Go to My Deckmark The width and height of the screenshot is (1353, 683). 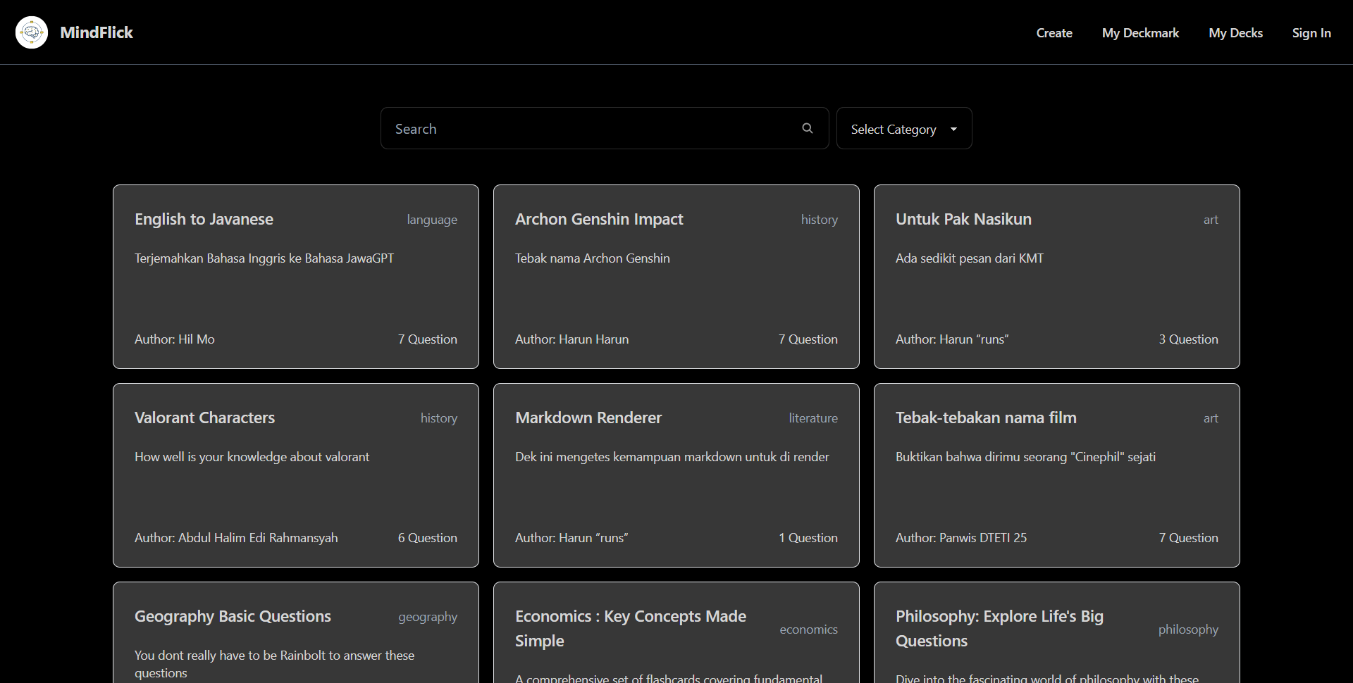(x=1139, y=33)
